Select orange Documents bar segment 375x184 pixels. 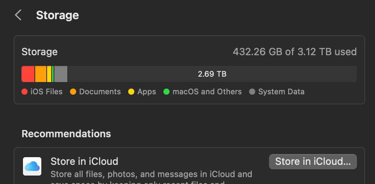coord(41,74)
